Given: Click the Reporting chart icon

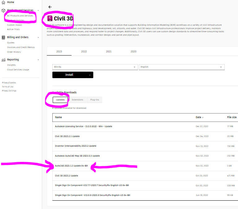Looking at the screenshot, I should 3,60.
